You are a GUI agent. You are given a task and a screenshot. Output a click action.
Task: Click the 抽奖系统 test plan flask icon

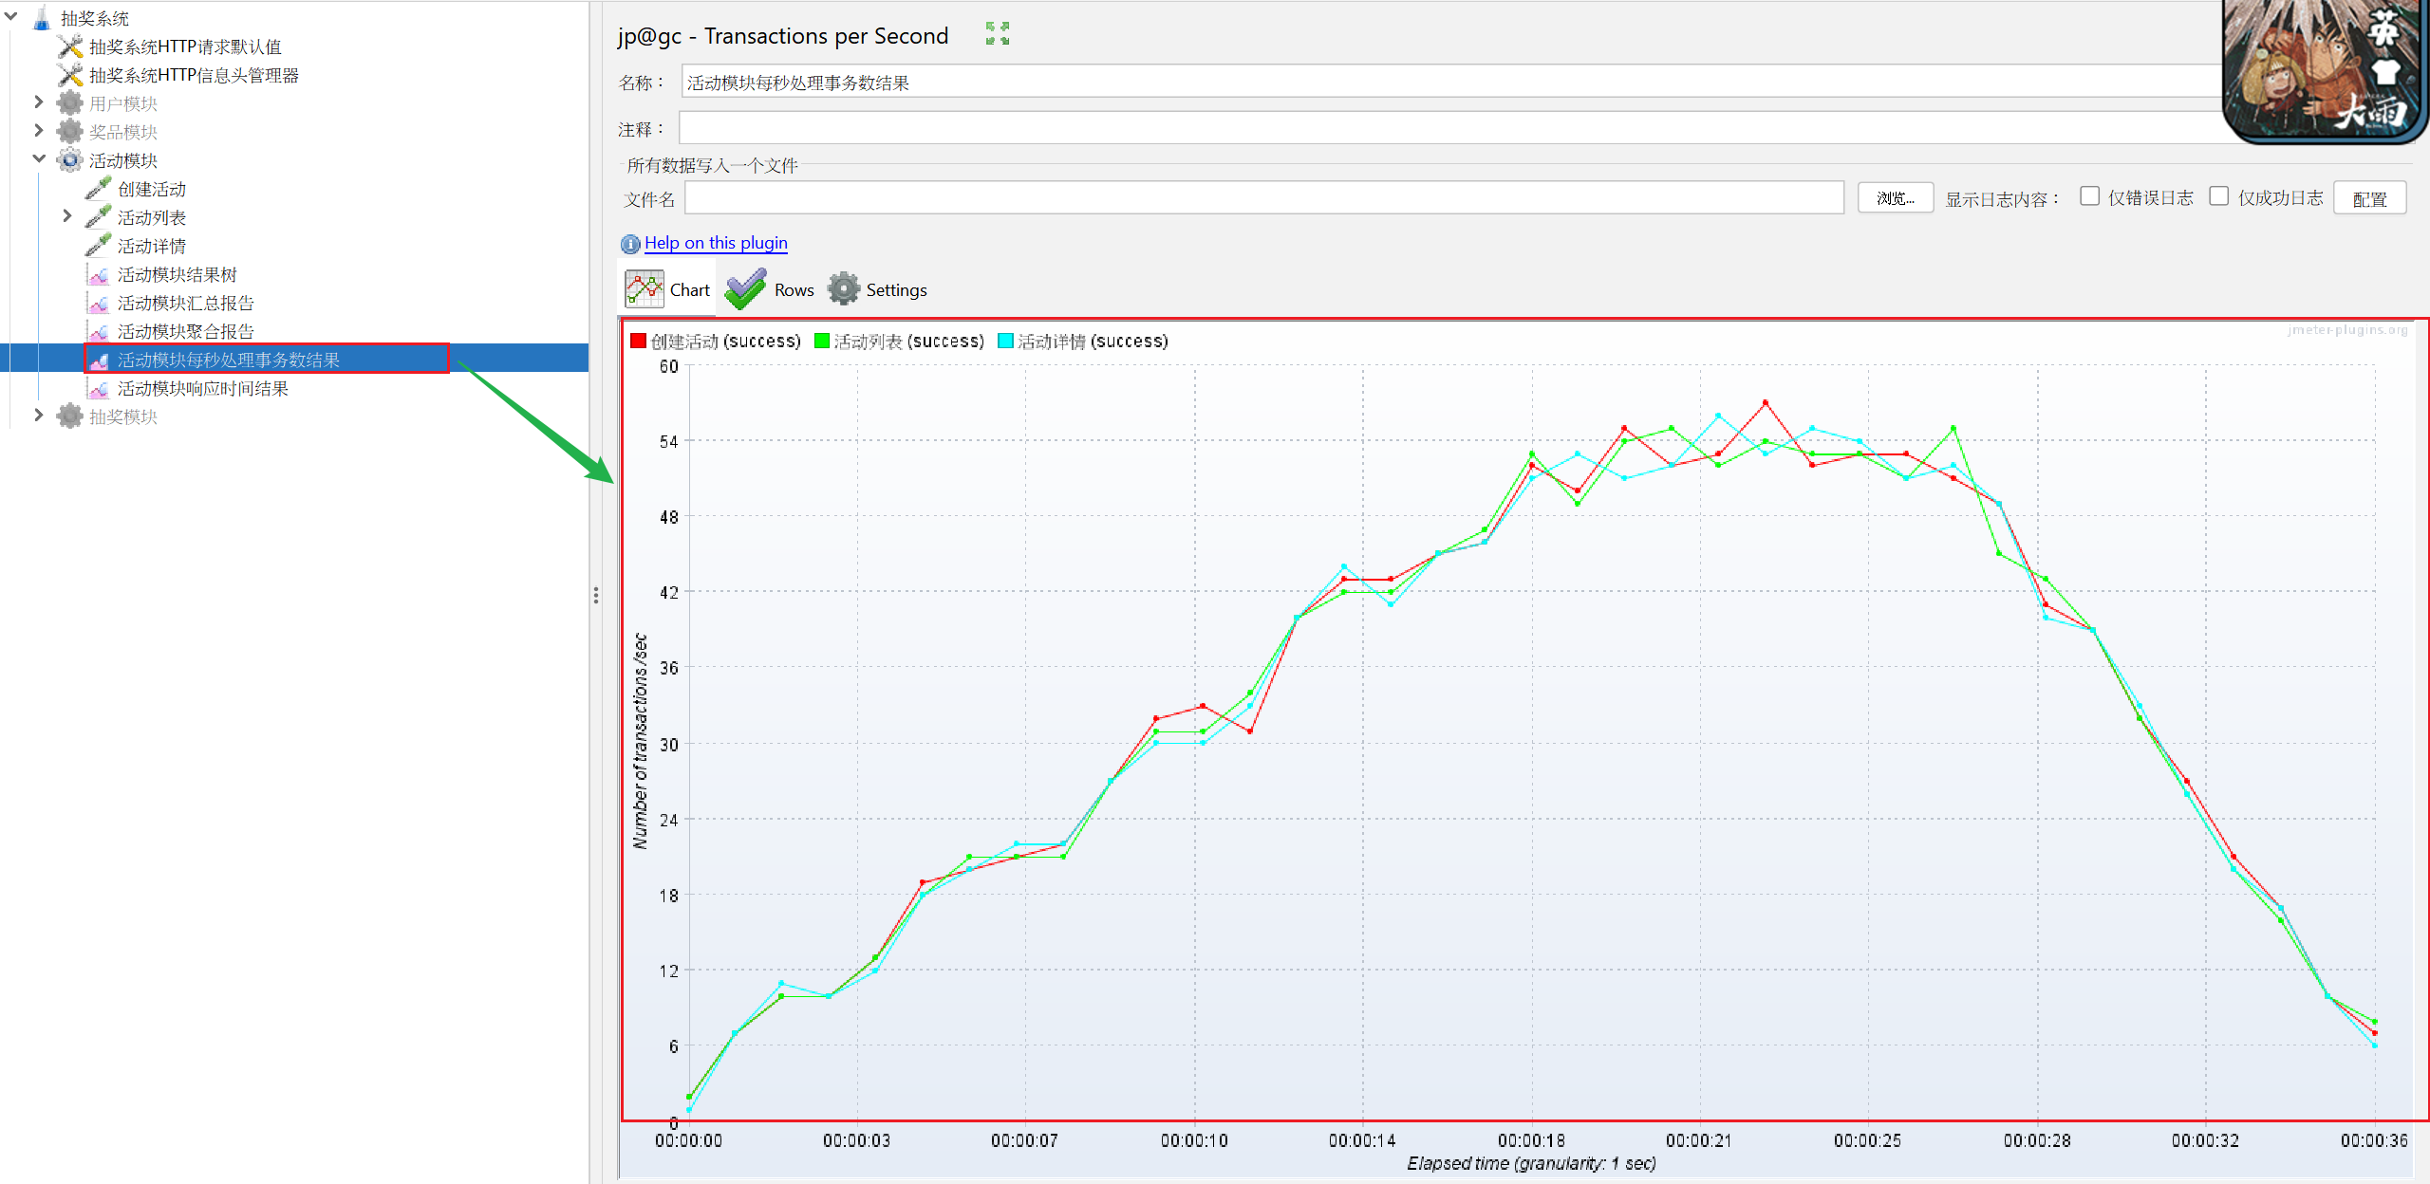coord(42,18)
